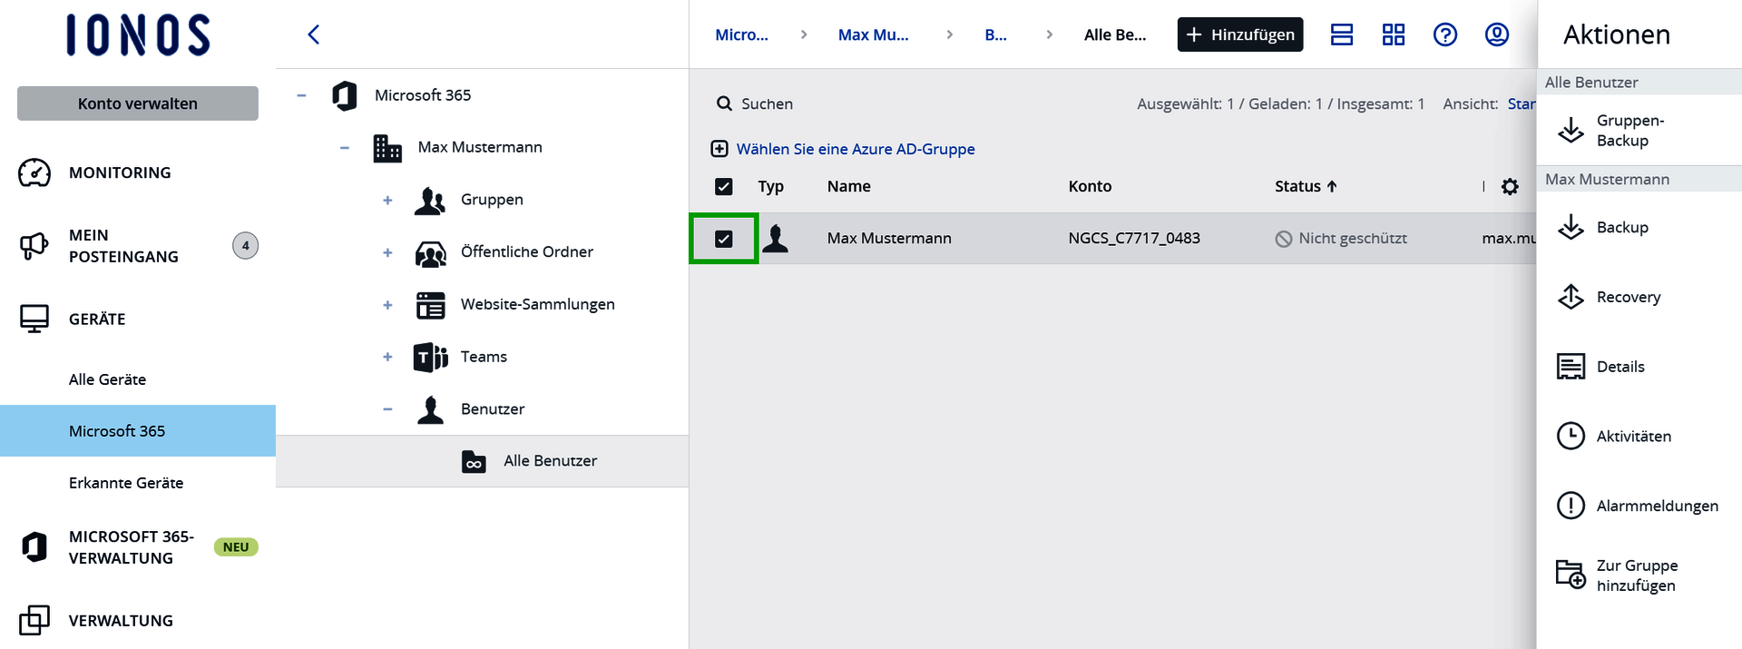The width and height of the screenshot is (1742, 649).
Task: Switch to grid view layout icon
Action: (x=1394, y=34)
